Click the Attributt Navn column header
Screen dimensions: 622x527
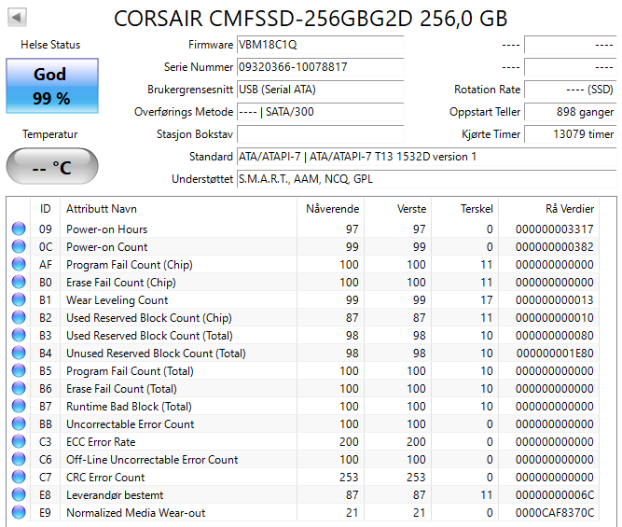[178, 209]
